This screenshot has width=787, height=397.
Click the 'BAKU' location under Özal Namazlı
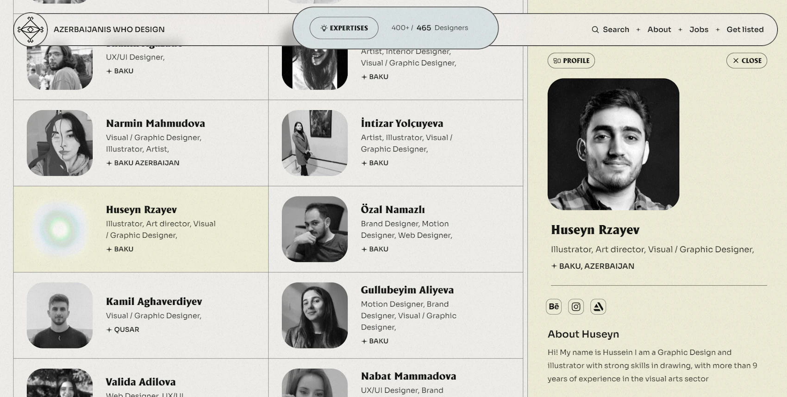379,249
